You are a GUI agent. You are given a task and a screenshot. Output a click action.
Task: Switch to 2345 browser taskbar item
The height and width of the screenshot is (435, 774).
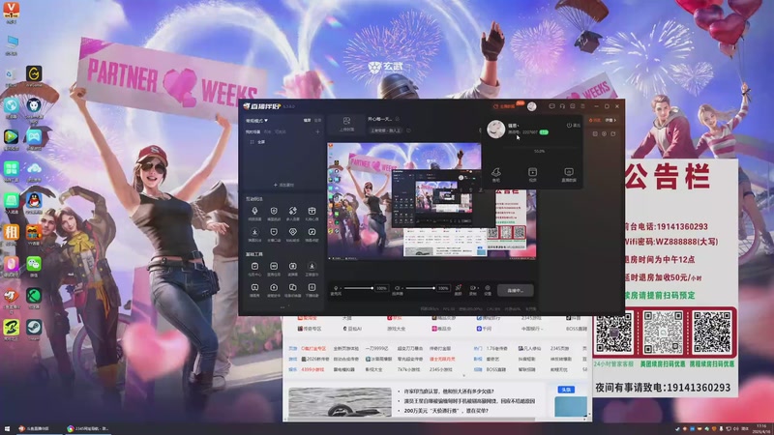(88, 429)
